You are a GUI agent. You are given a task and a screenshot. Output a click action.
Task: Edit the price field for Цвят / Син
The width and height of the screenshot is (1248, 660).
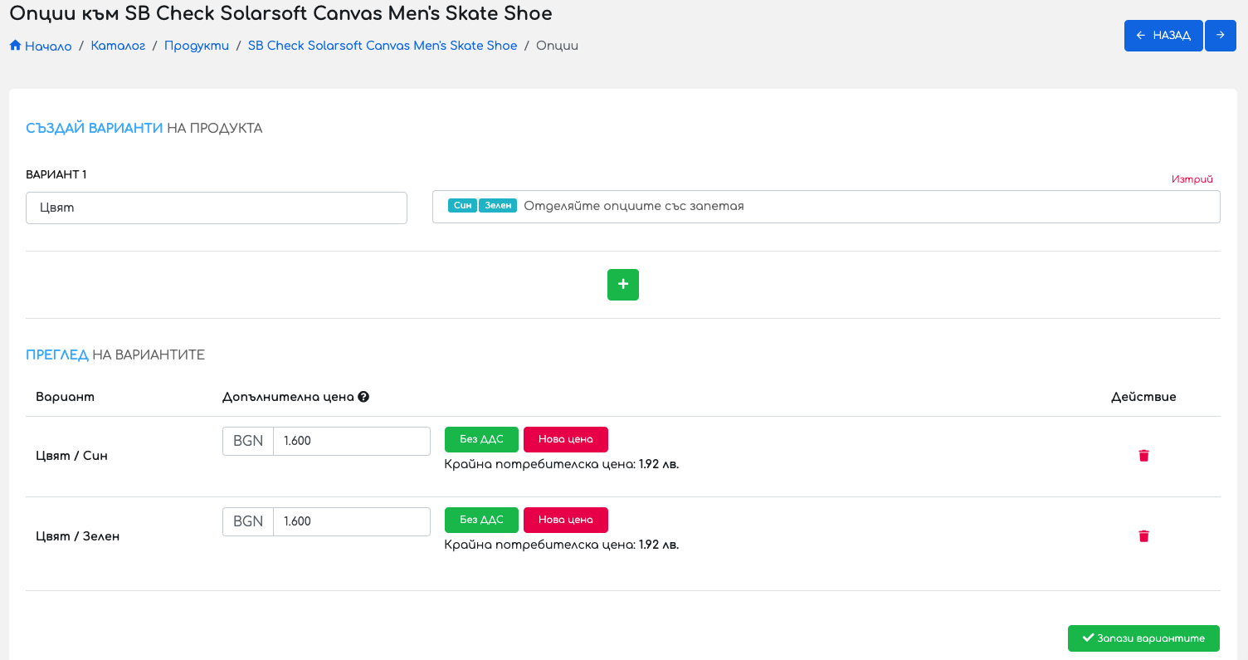coord(352,441)
